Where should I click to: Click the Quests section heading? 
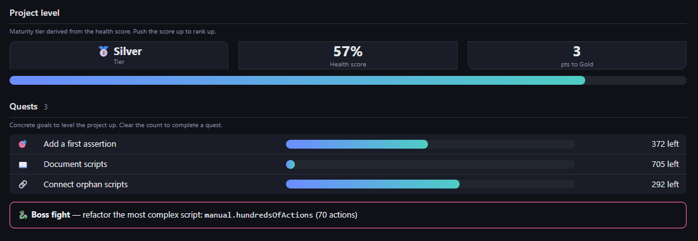coord(23,106)
